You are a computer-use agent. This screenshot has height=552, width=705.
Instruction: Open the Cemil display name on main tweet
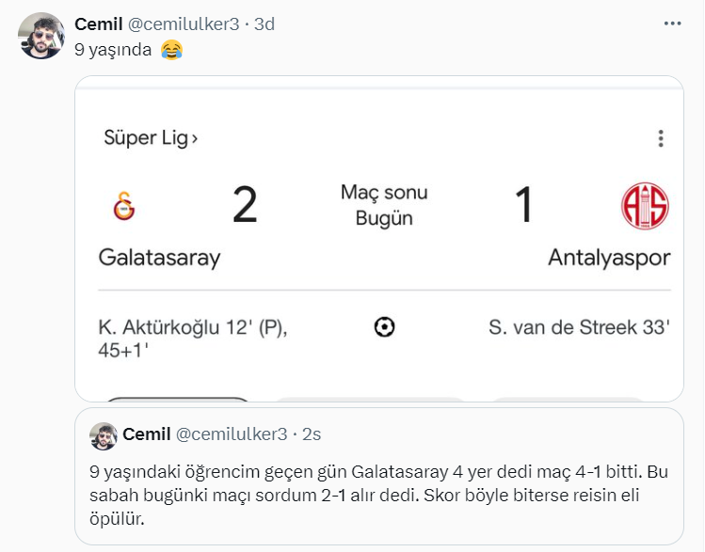(99, 24)
